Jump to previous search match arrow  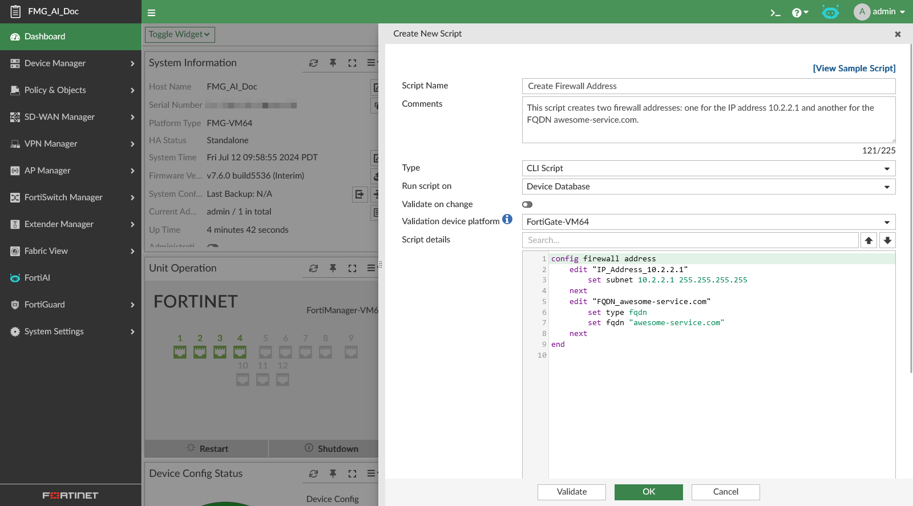(x=868, y=240)
